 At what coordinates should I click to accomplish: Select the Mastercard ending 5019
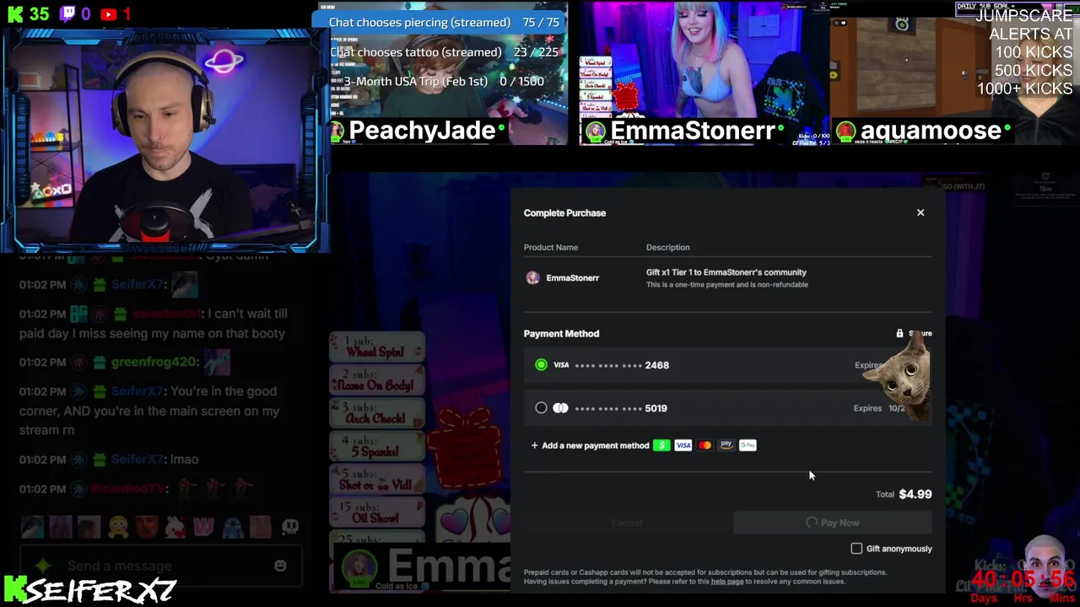click(x=541, y=408)
